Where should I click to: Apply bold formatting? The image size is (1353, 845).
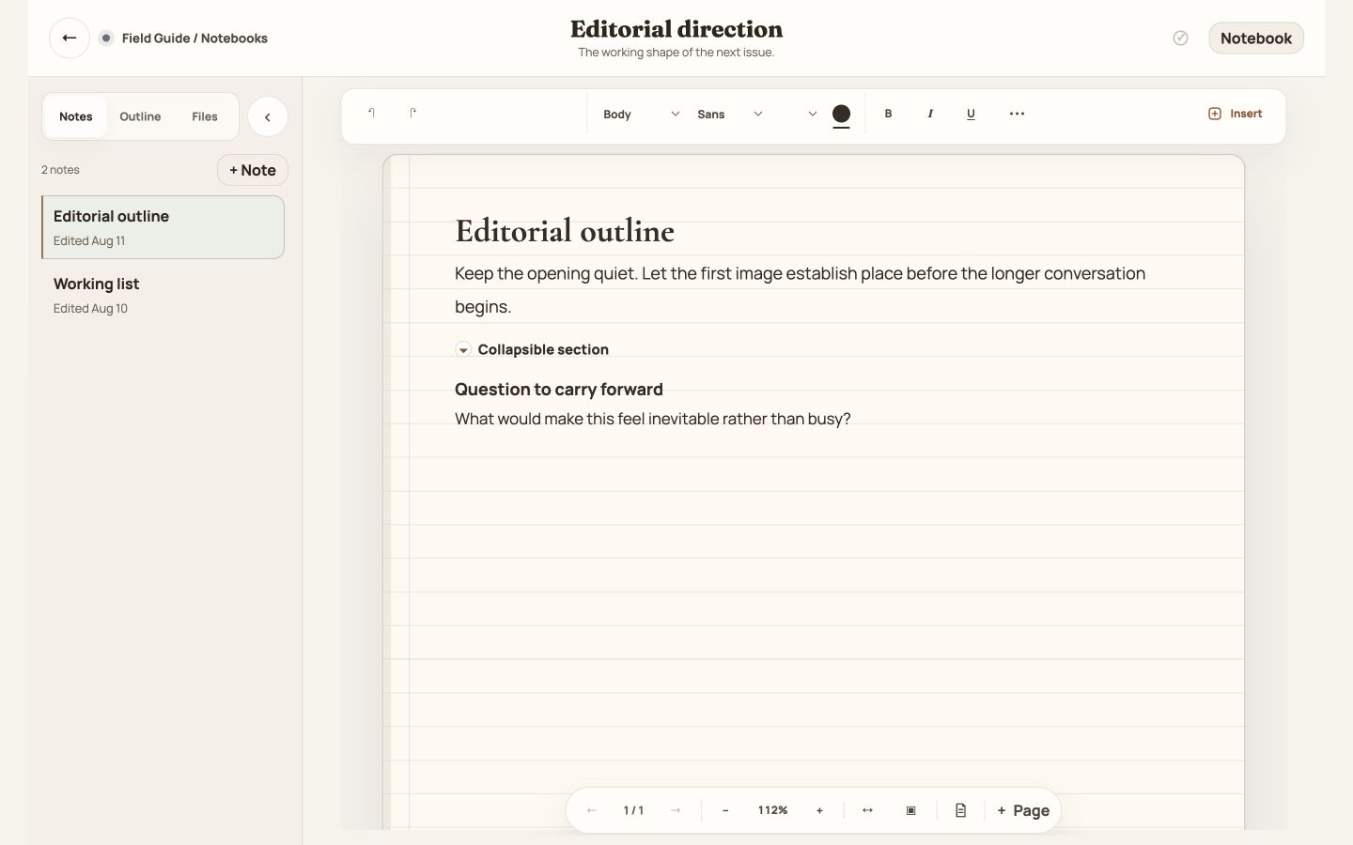click(x=888, y=114)
